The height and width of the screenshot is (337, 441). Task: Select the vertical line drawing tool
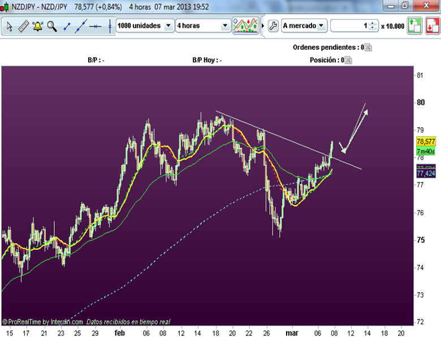coord(110,26)
